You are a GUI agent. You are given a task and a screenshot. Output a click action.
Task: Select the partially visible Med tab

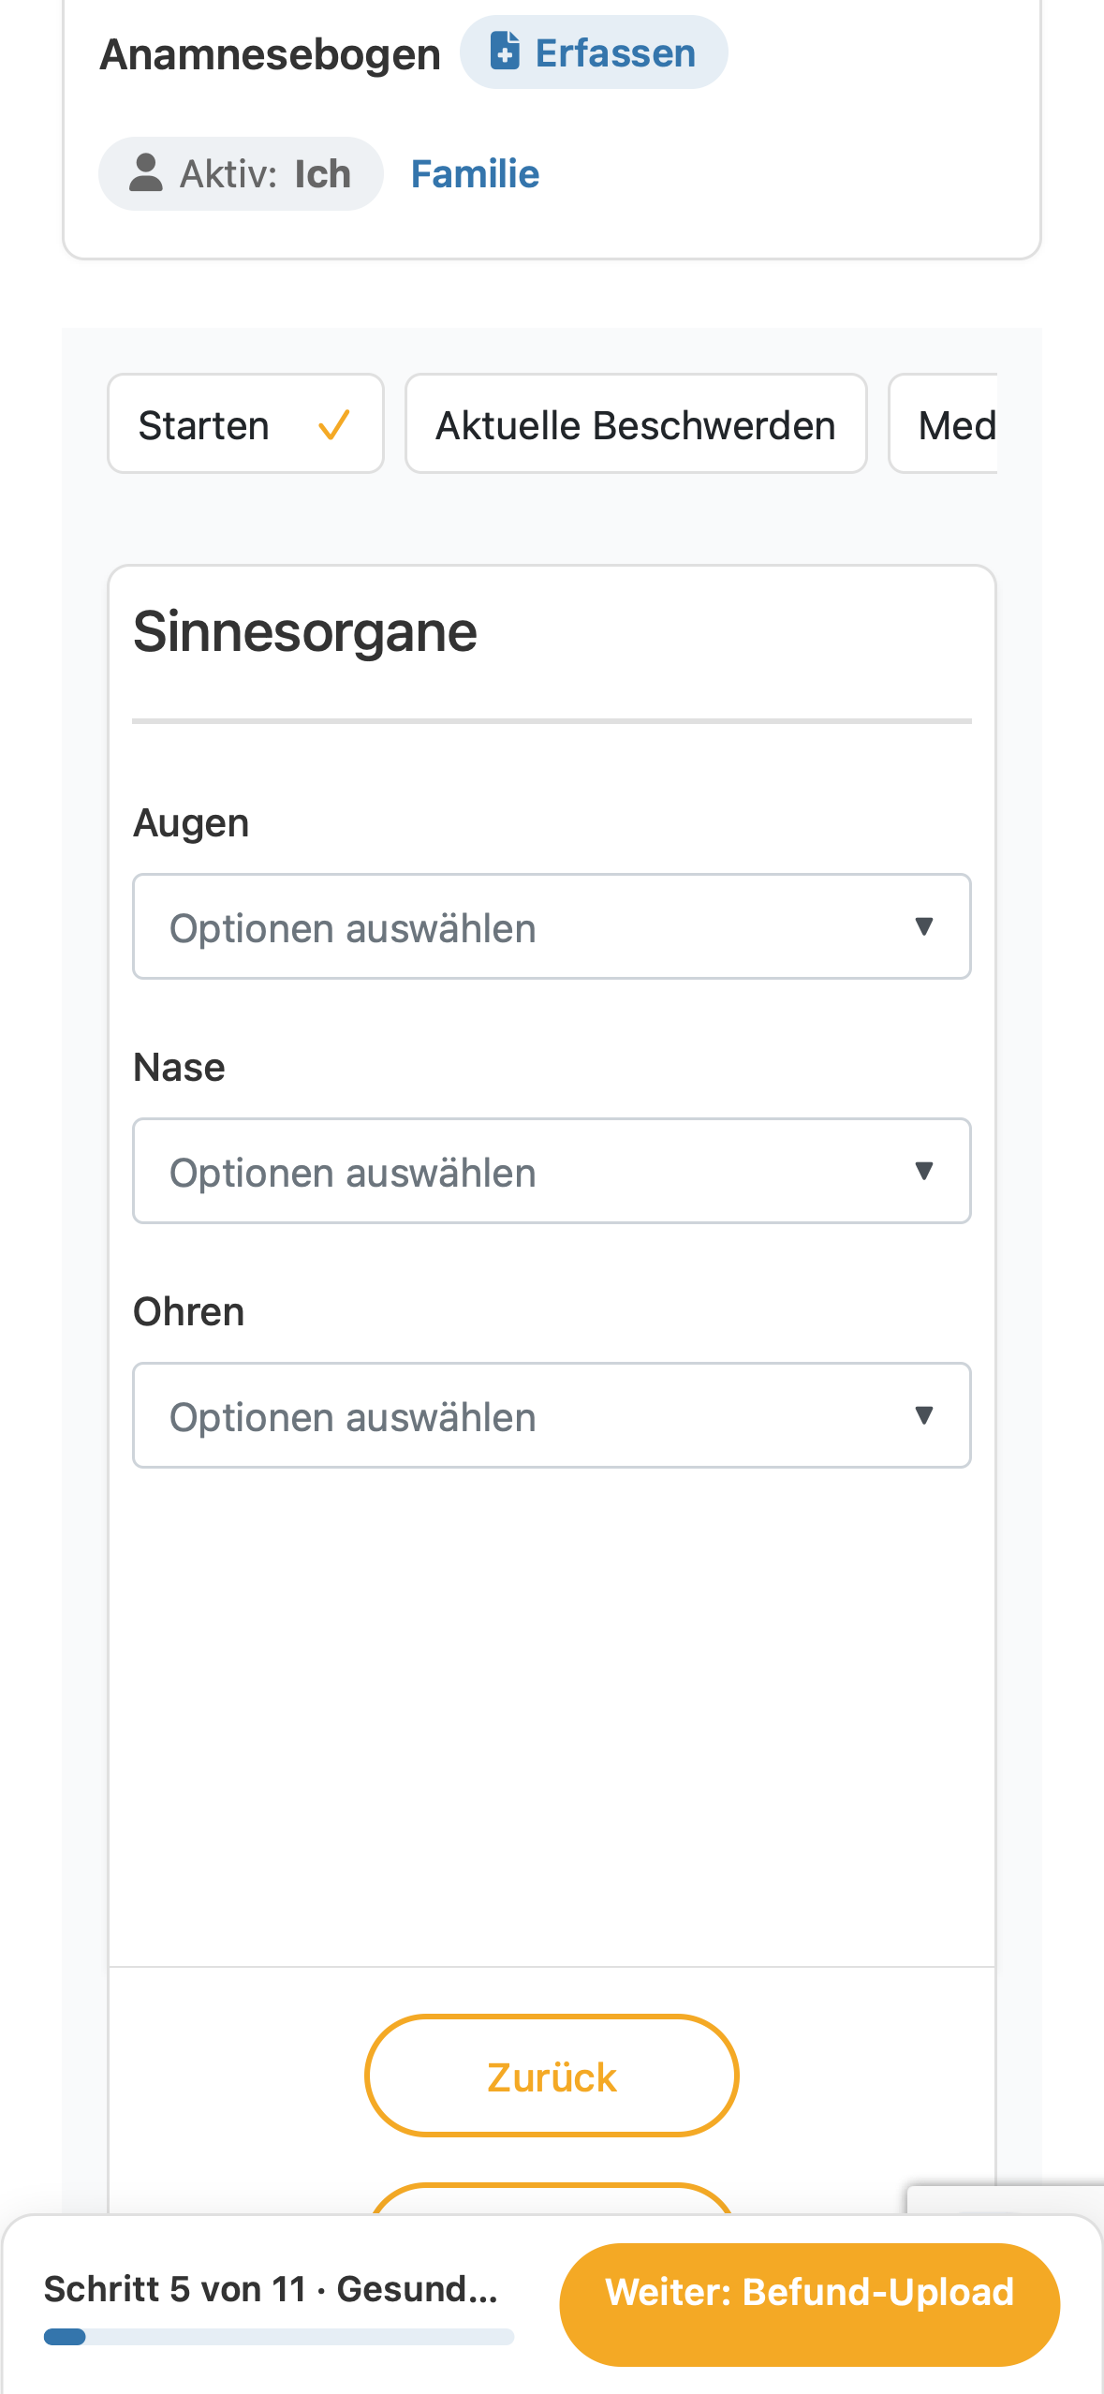click(x=944, y=424)
